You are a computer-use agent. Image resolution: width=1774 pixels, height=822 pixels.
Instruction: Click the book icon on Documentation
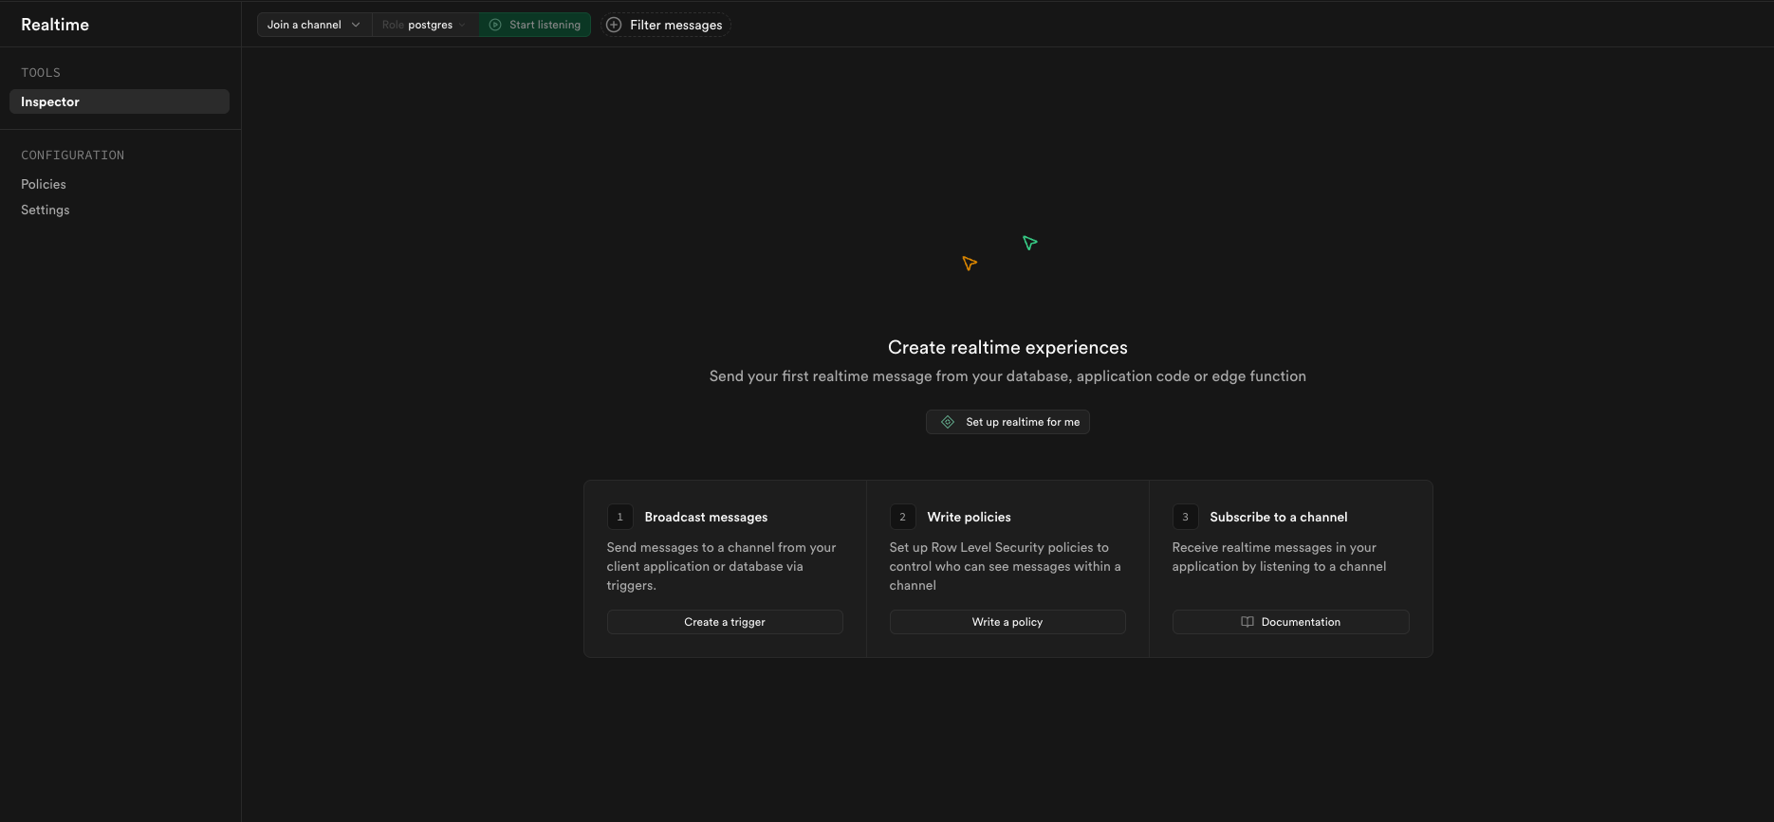1247,622
